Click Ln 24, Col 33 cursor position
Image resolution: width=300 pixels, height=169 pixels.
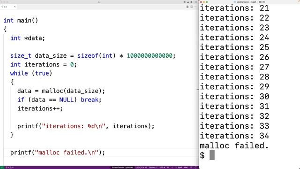[x=141, y=168]
